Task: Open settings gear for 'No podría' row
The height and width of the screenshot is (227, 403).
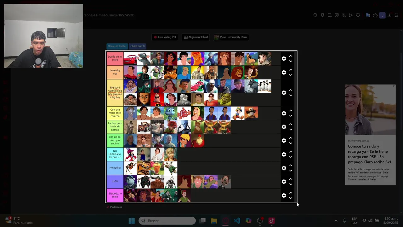Action: 284,168
